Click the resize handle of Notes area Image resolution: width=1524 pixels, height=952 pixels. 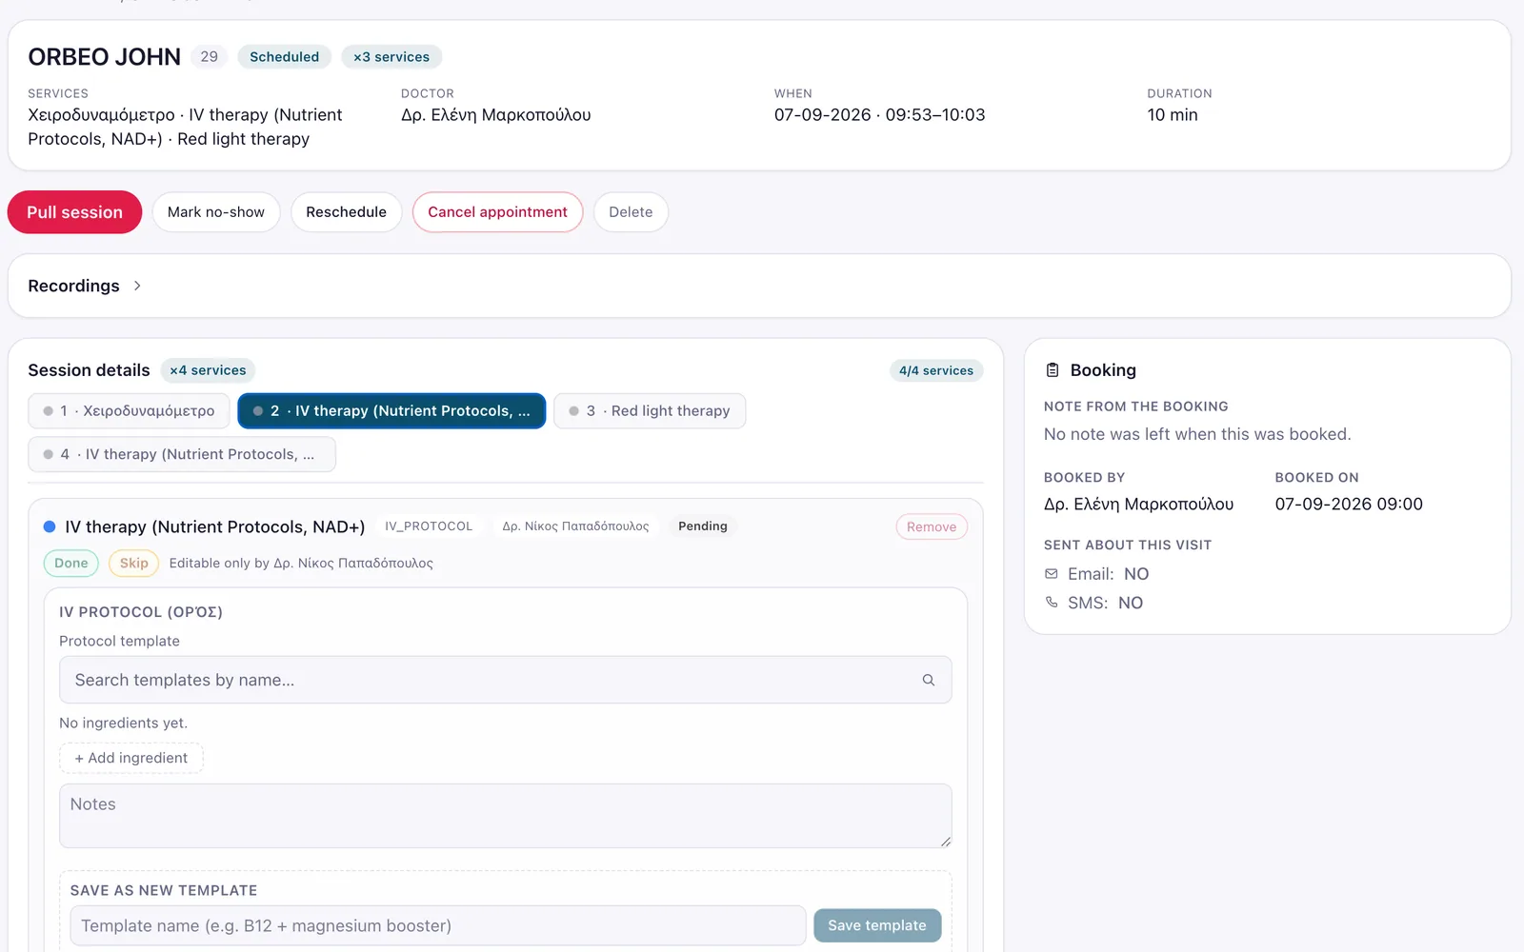click(x=945, y=841)
